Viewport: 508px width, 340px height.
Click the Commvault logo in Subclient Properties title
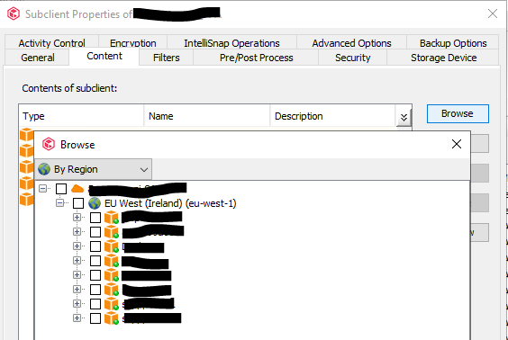(14, 13)
